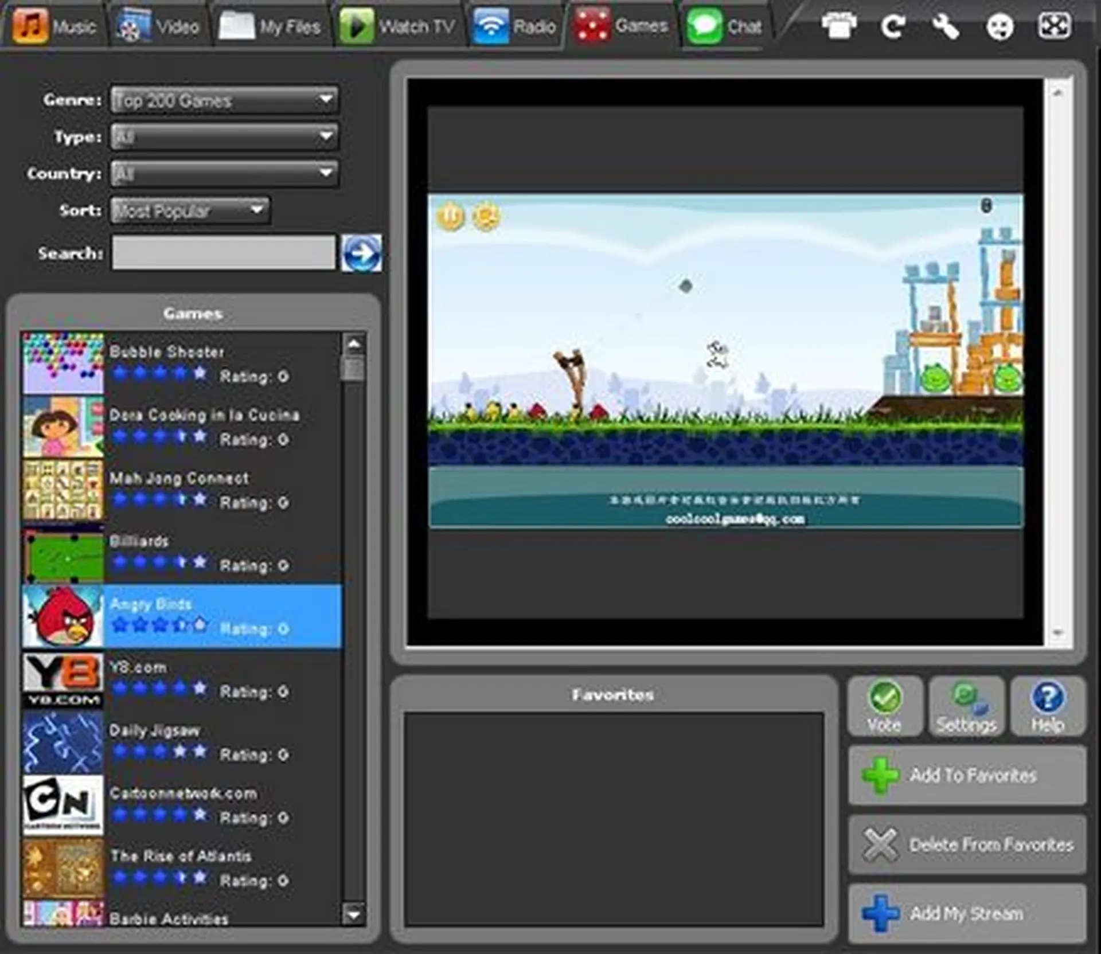Select the Y8.com logo thumbnail
Screen dimensions: 1101x954
click(x=63, y=680)
